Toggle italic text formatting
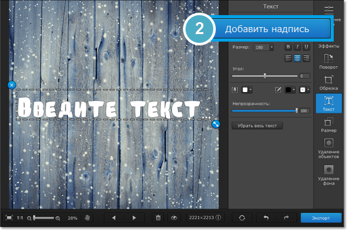347x230 pixels. 297,47
